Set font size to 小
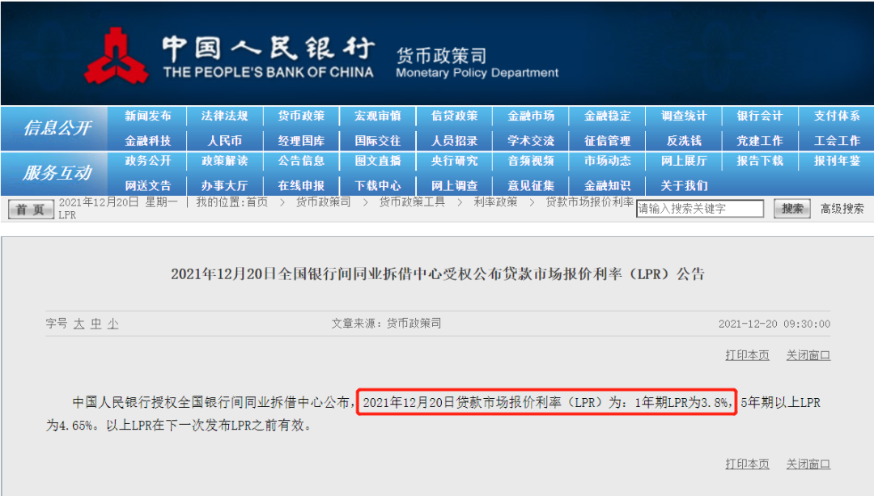The width and height of the screenshot is (874, 496). click(113, 324)
